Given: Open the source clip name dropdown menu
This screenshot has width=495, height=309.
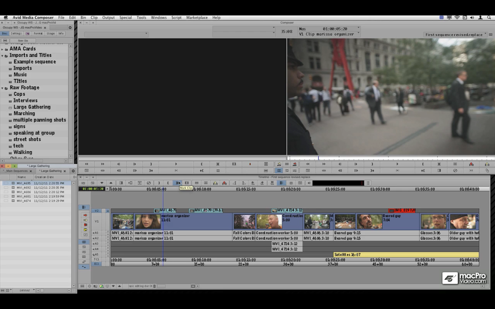Looking at the screenshot, I should point(116,34).
